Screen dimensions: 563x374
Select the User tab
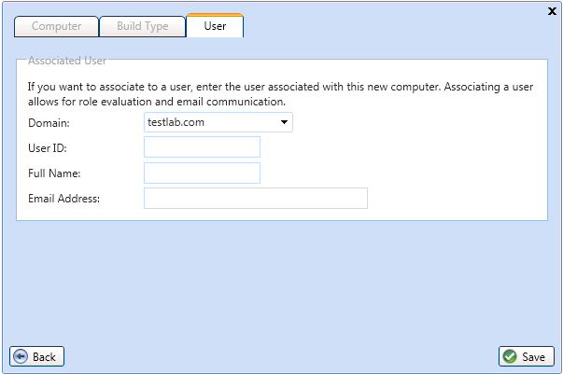[215, 25]
